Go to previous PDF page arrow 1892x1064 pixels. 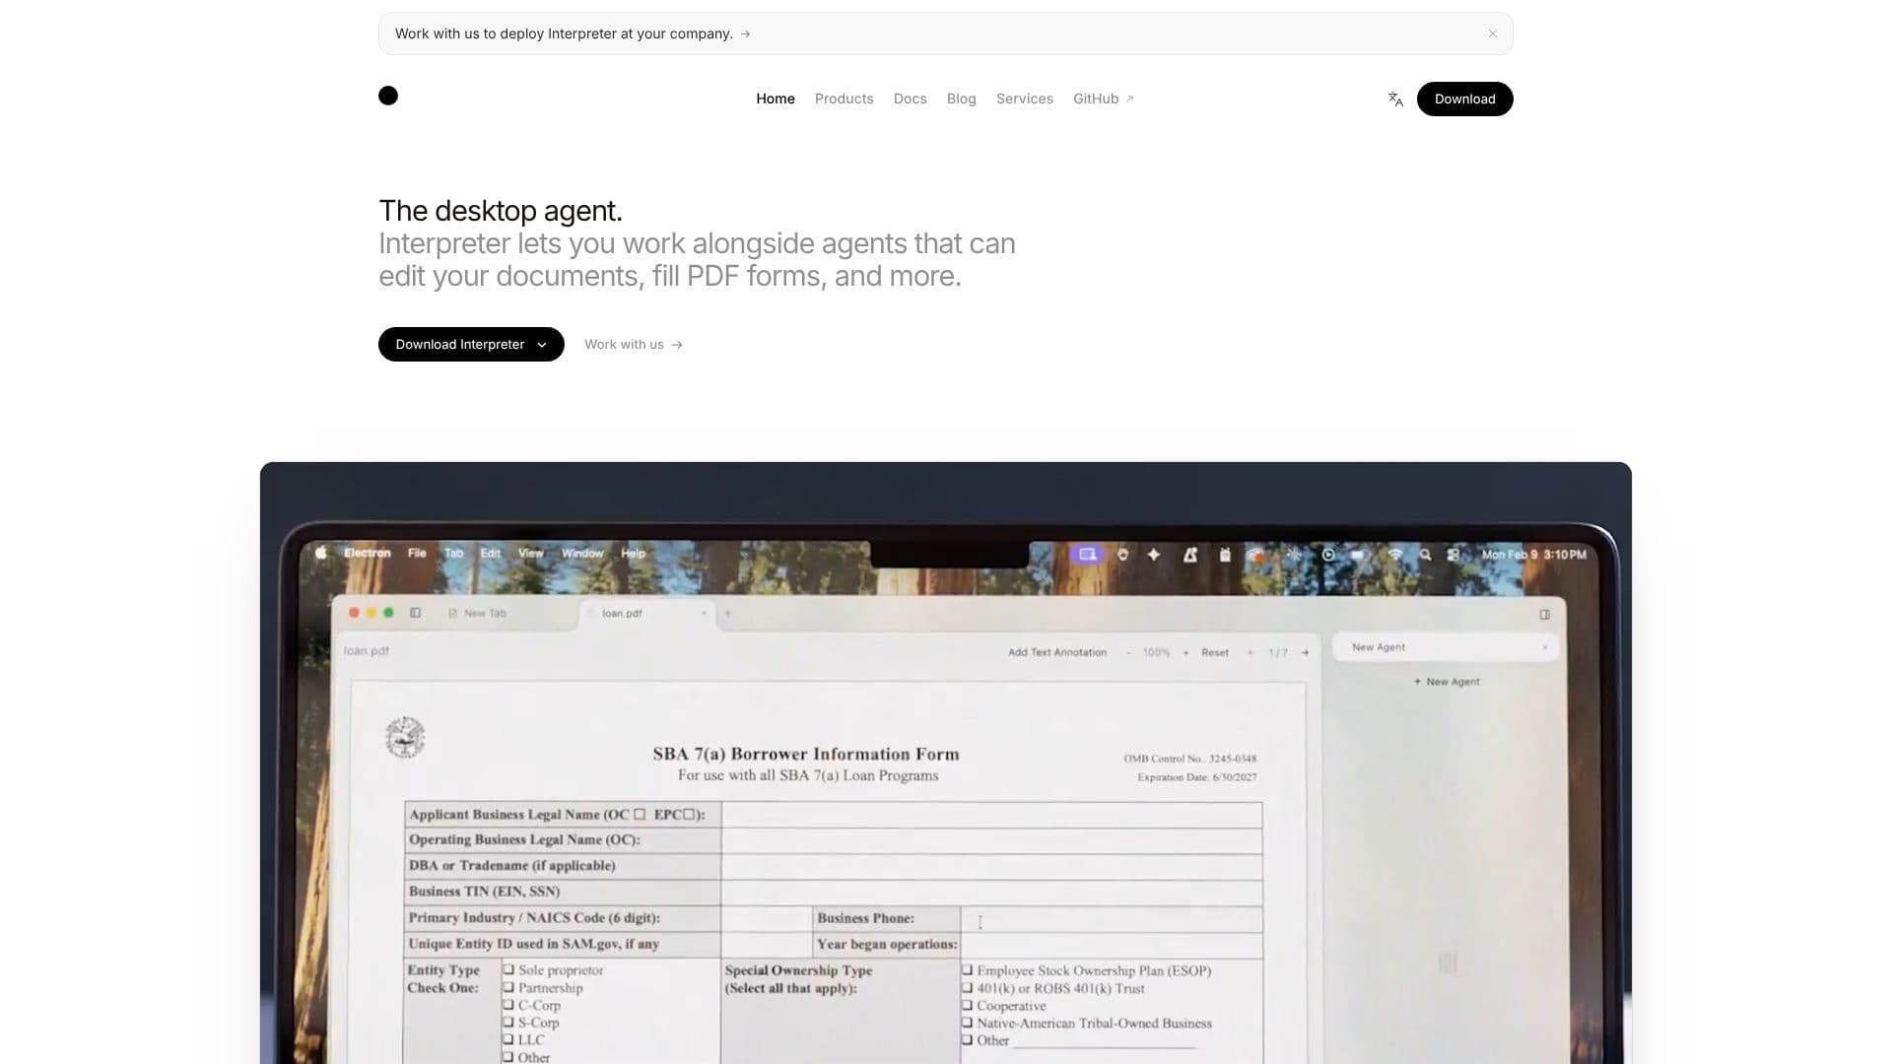coord(1250,652)
